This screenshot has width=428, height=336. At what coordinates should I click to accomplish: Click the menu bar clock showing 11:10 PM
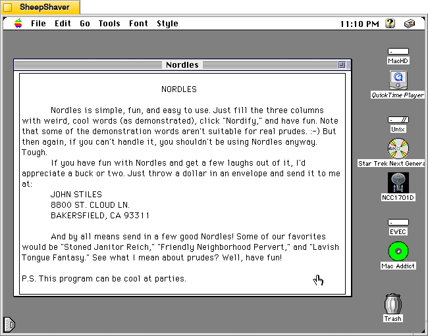[x=360, y=24]
